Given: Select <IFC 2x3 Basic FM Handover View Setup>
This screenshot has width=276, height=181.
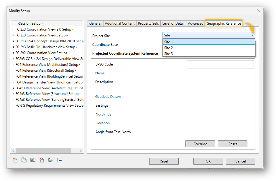Looking at the screenshot, I should pos(47,47).
